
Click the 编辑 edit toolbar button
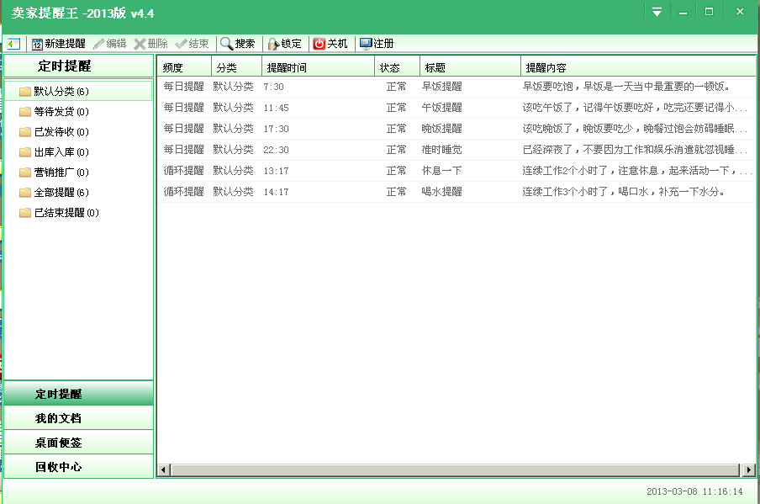click(109, 44)
